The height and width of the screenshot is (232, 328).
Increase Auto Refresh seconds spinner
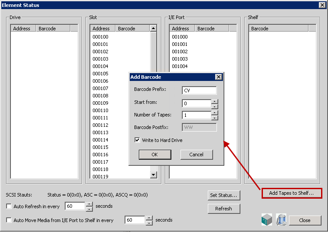click(x=89, y=204)
